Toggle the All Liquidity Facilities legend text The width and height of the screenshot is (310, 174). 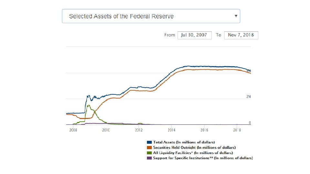(193, 153)
